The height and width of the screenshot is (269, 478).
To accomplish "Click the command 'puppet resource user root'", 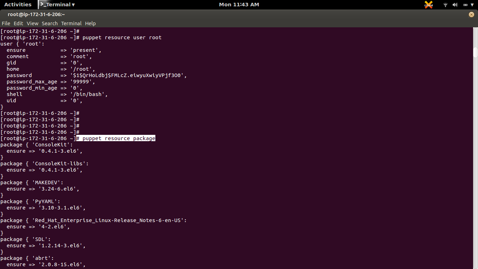I will pyautogui.click(x=122, y=37).
